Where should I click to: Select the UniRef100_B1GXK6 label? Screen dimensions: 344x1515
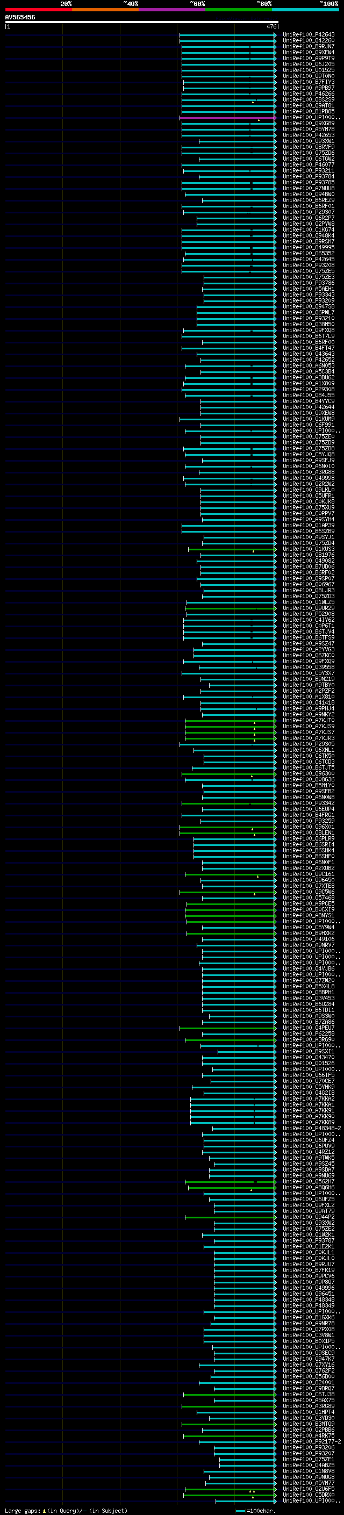(309, 1317)
